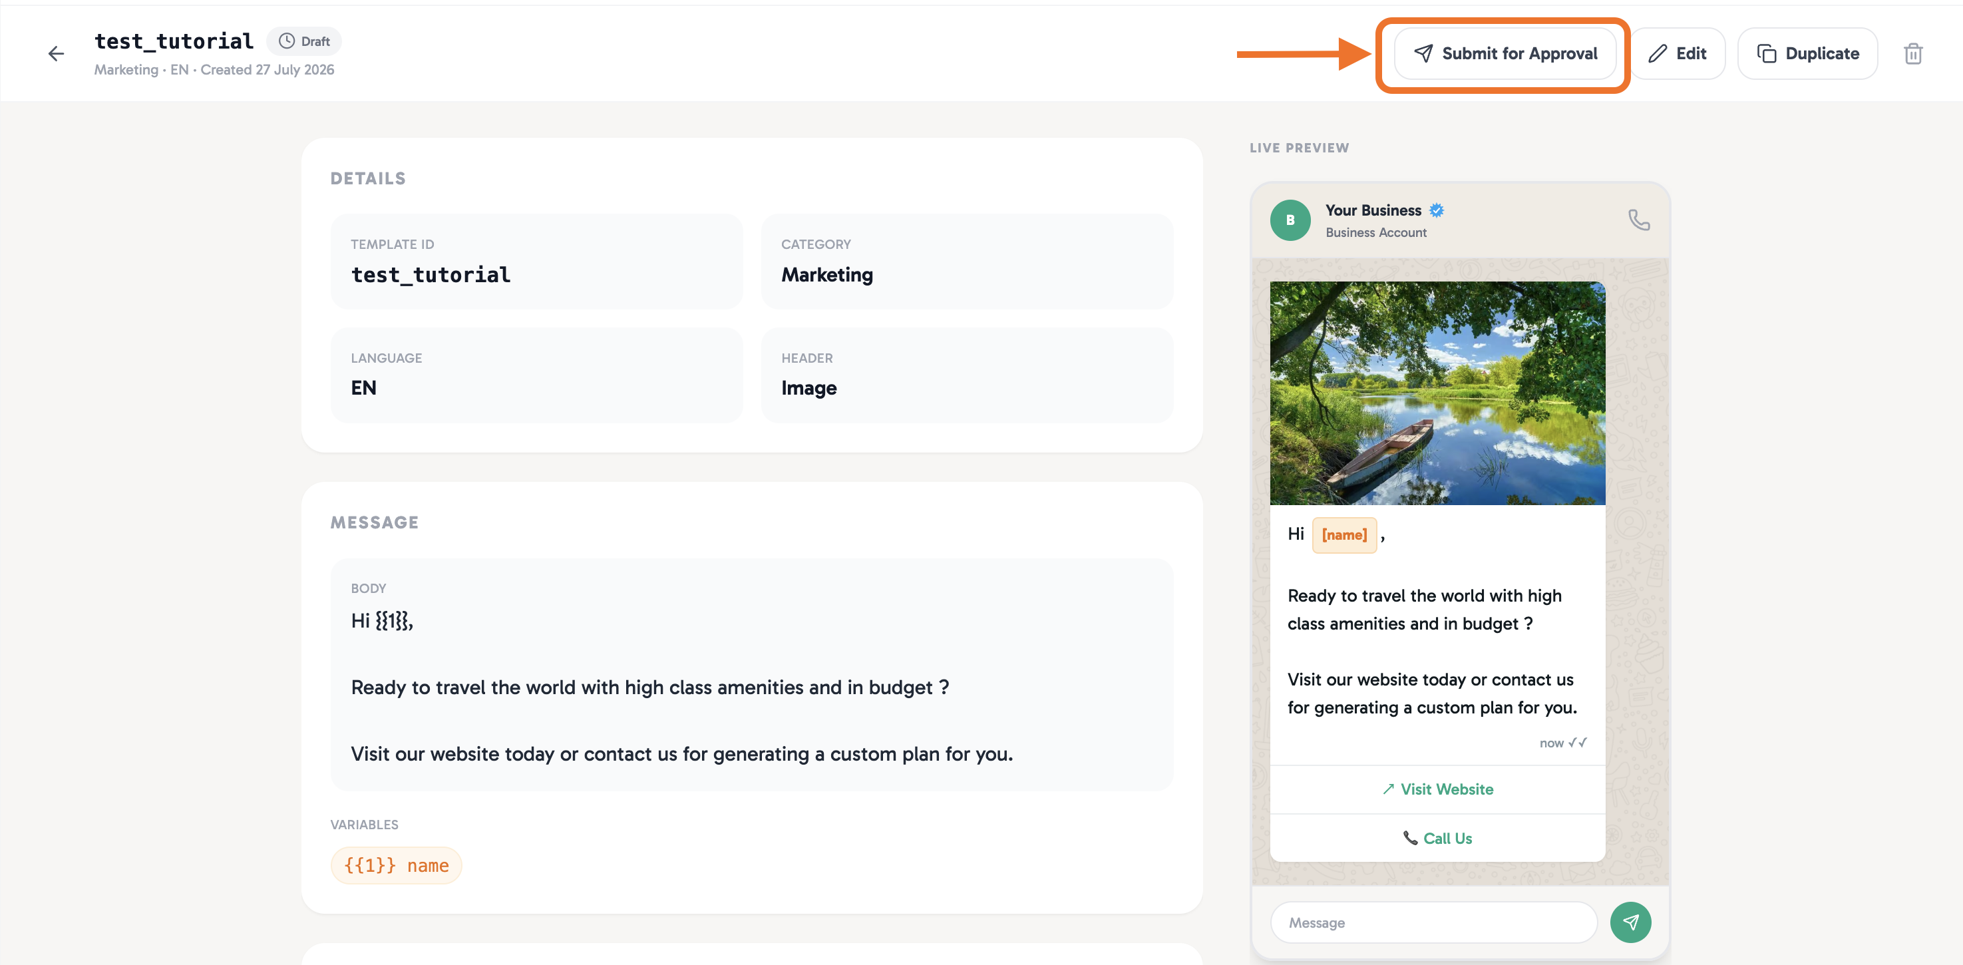Viewport: 1963px width, 965px height.
Task: Click the [name] placeholder tag in preview
Action: [1344, 535]
